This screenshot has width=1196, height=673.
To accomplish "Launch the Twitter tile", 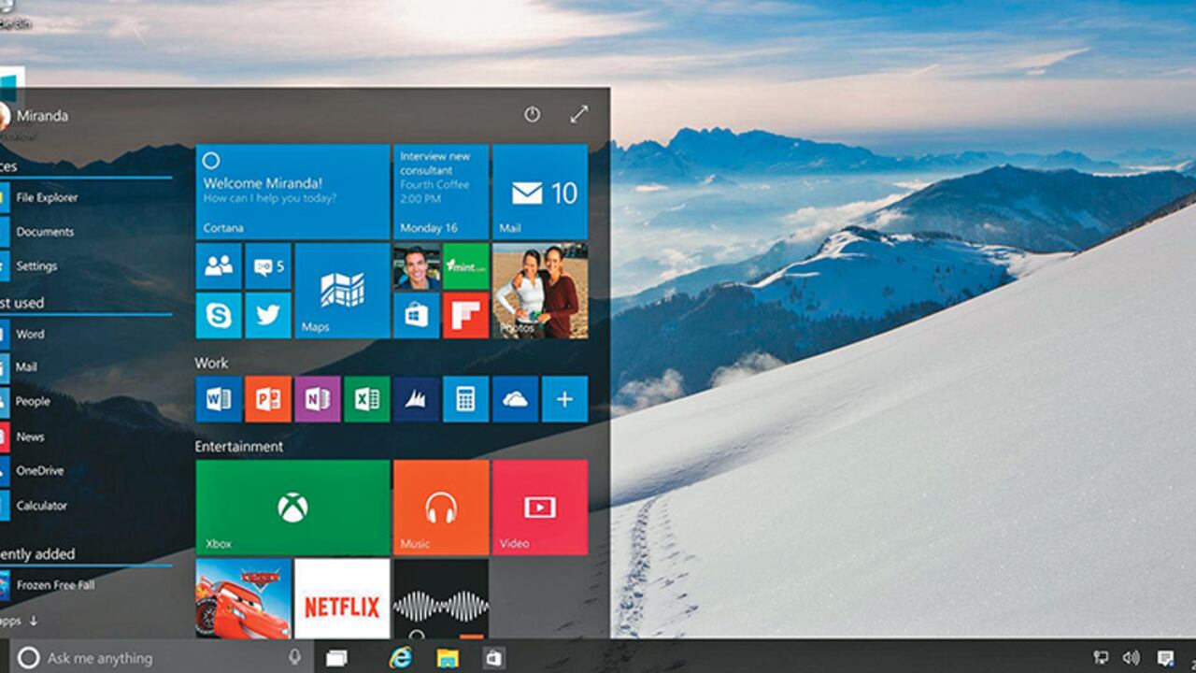I will coord(268,315).
